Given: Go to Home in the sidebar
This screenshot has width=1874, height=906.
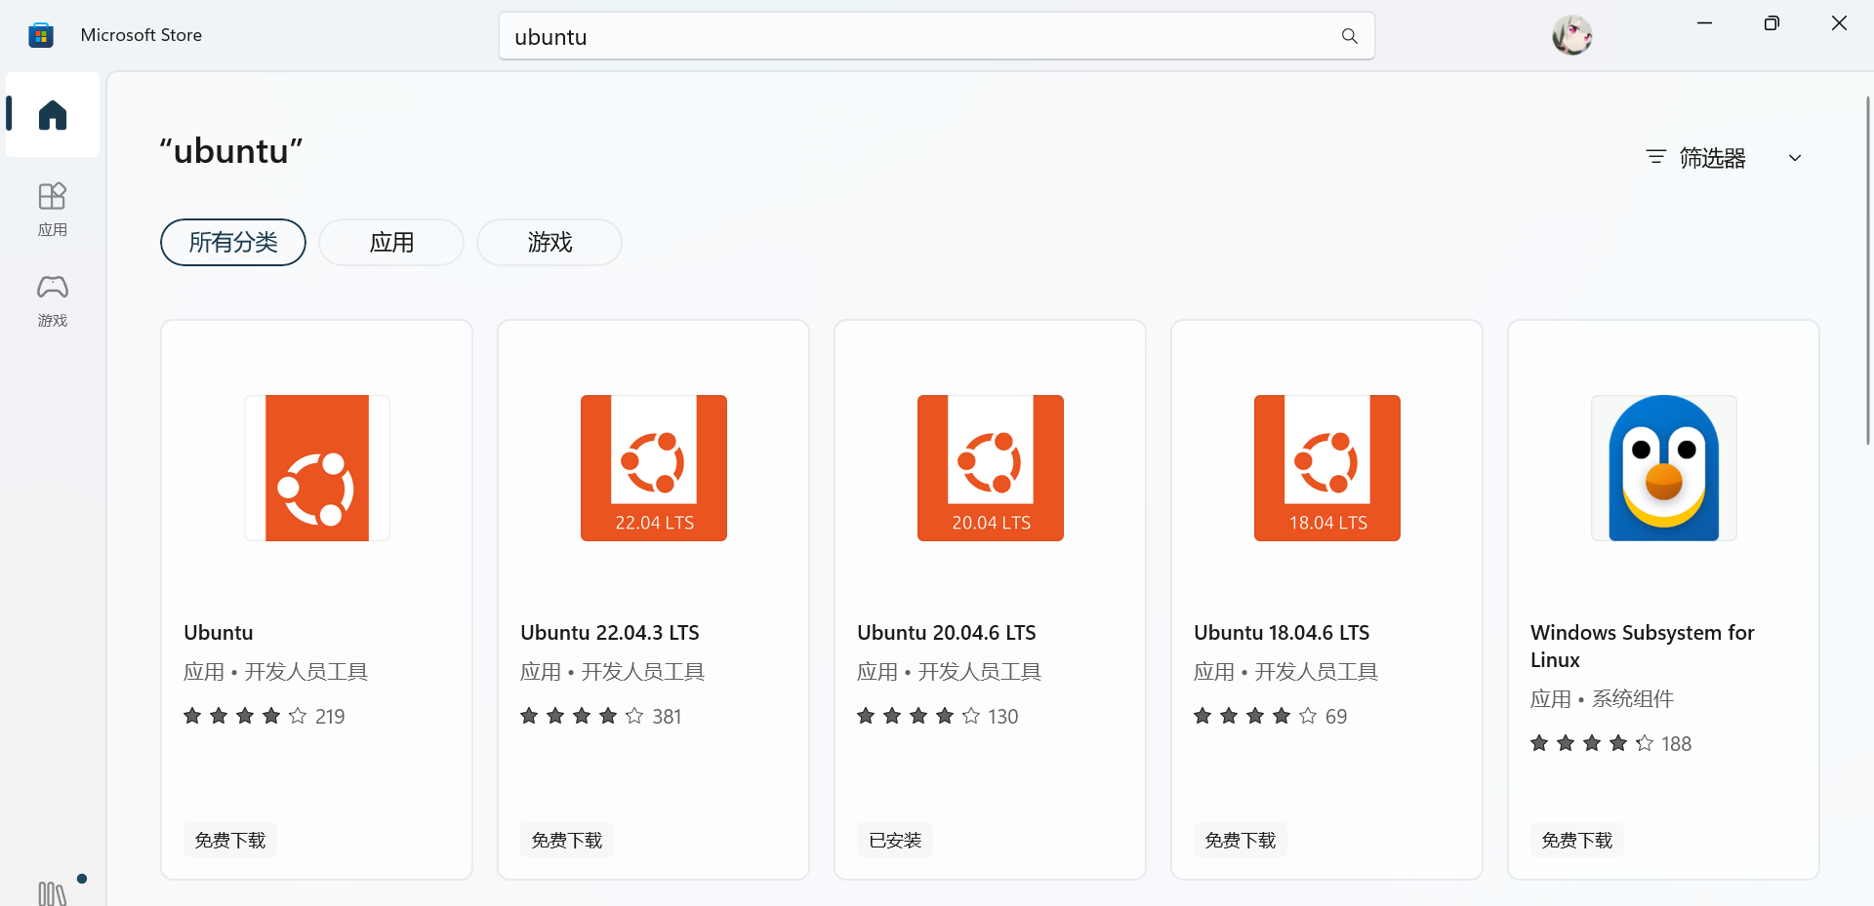Looking at the screenshot, I should (53, 115).
